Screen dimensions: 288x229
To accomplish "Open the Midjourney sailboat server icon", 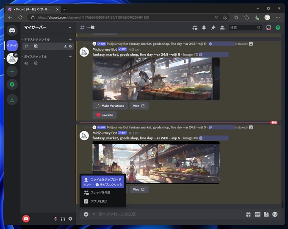I will [x=12, y=58].
